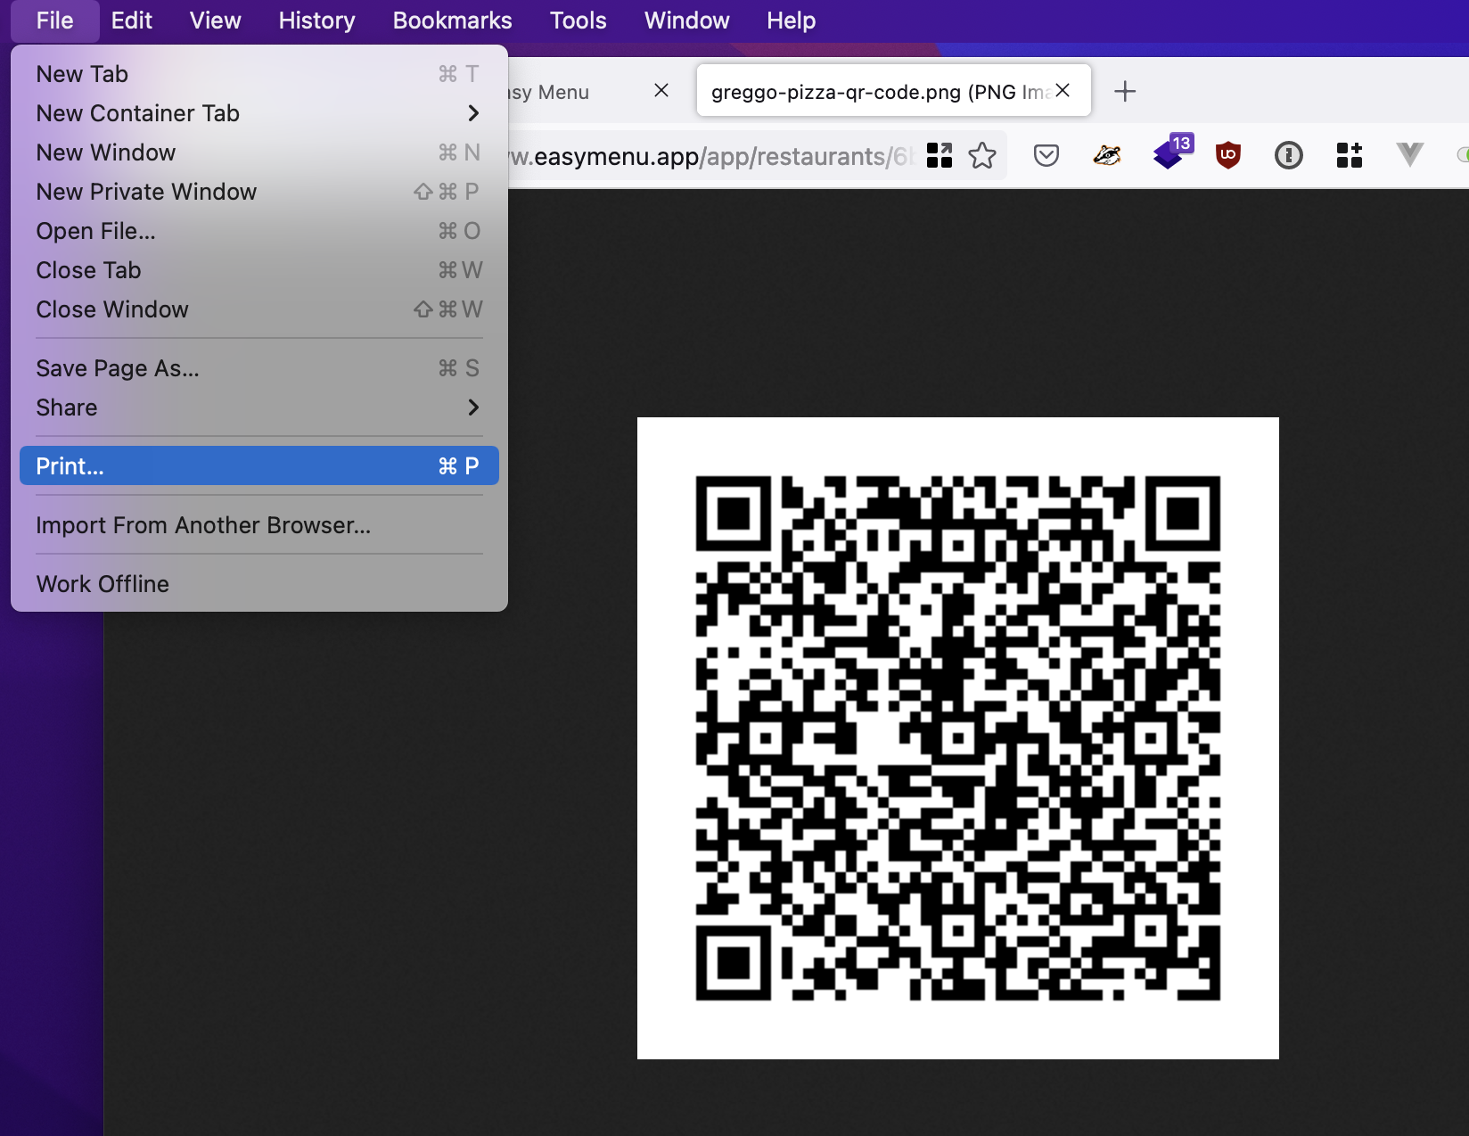1469x1136 pixels.
Task: Click the QR code icon in address bar
Action: click(940, 155)
